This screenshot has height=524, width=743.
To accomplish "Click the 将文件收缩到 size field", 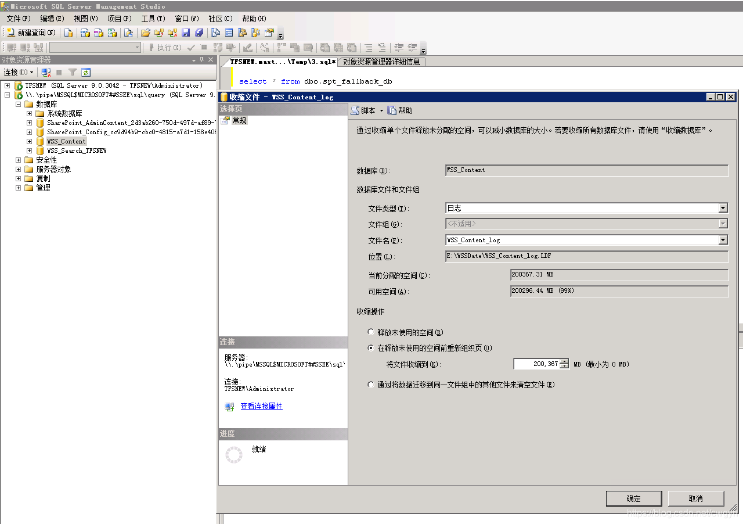I will 536,364.
